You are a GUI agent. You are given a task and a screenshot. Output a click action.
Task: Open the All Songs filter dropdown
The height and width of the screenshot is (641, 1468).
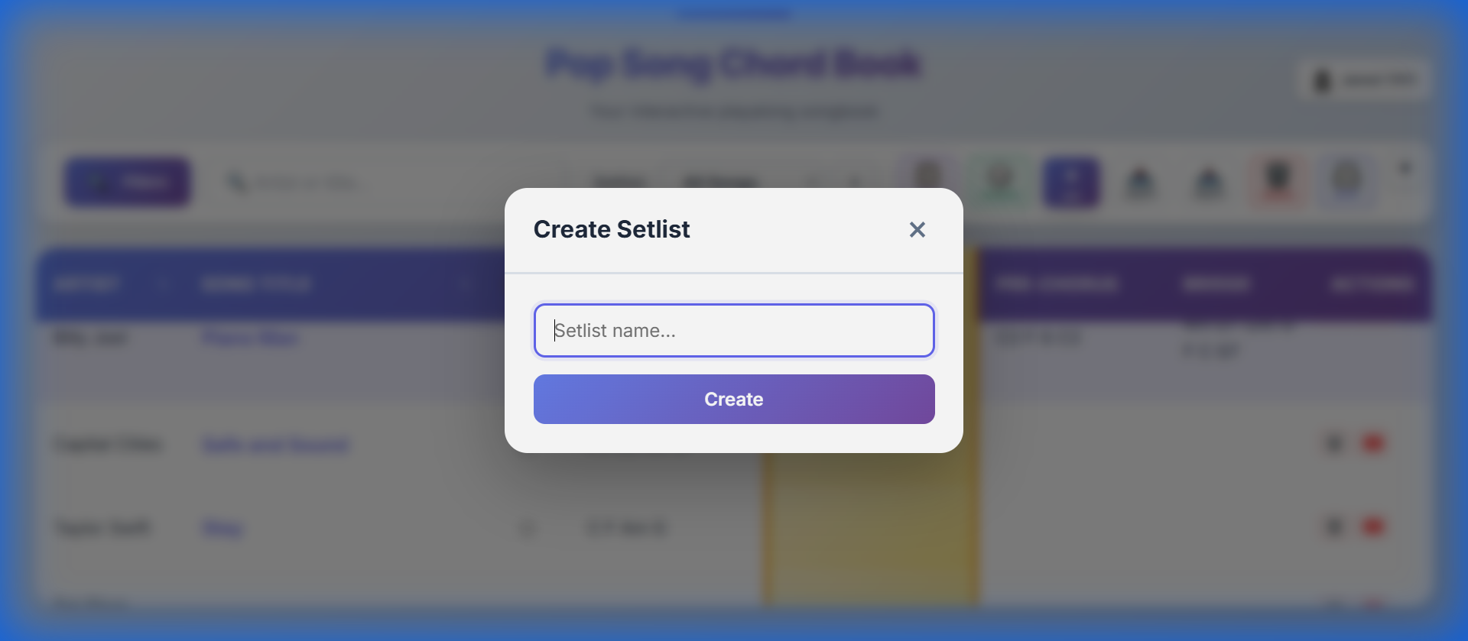click(x=719, y=182)
